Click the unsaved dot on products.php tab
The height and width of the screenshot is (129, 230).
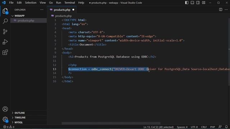73,10
